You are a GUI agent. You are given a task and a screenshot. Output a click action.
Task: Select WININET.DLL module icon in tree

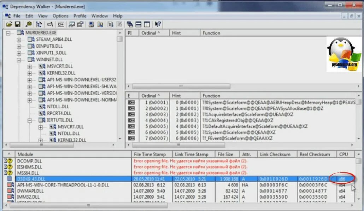pos(31,59)
